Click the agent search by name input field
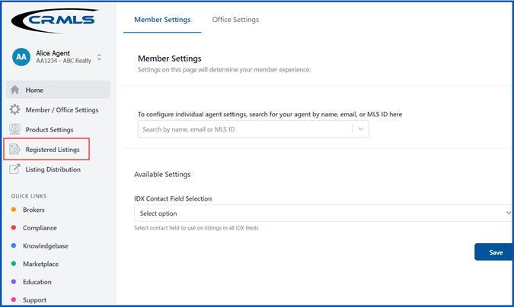Image resolution: width=514 pixels, height=307 pixels. (x=245, y=129)
